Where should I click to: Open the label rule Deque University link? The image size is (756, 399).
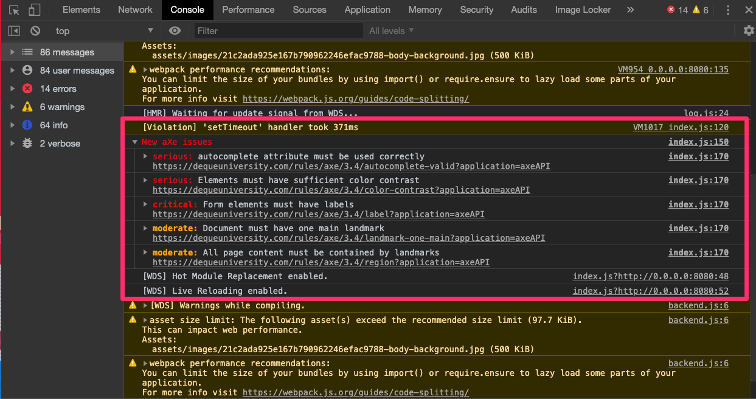319,214
